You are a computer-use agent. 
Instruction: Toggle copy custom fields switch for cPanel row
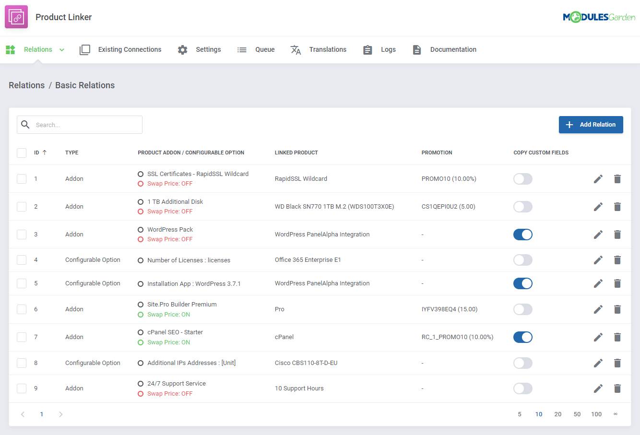522,337
